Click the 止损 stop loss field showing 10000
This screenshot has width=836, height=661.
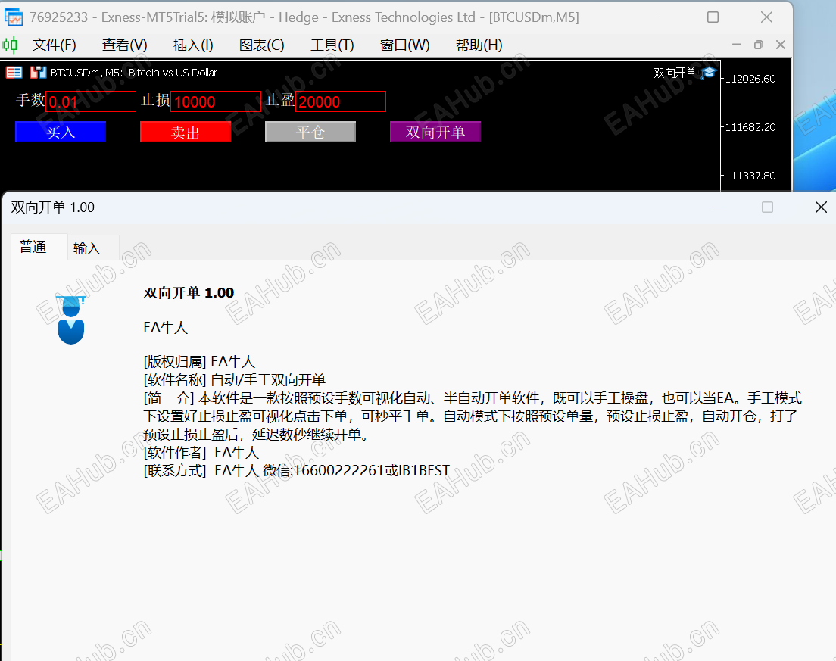pos(216,101)
